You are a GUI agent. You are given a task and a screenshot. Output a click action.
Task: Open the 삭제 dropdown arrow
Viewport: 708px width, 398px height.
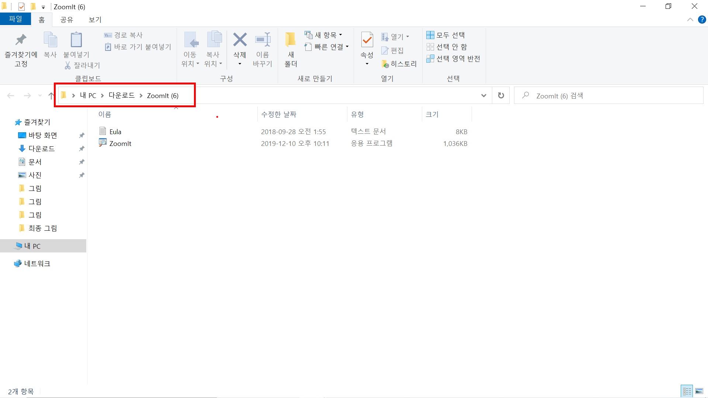click(240, 64)
